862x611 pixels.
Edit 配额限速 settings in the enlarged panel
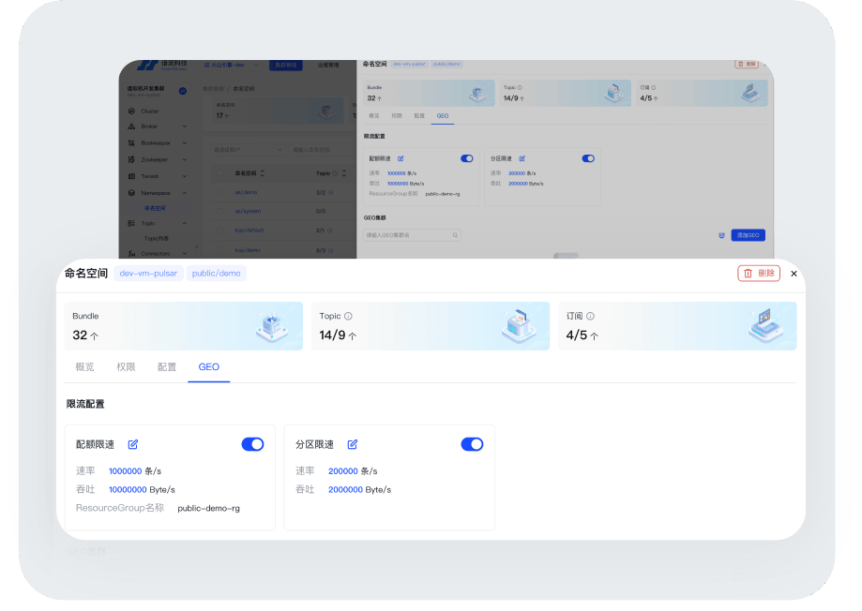pos(133,444)
